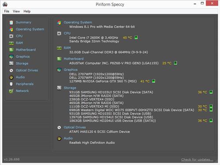Click the Check for updates link

[197, 160]
